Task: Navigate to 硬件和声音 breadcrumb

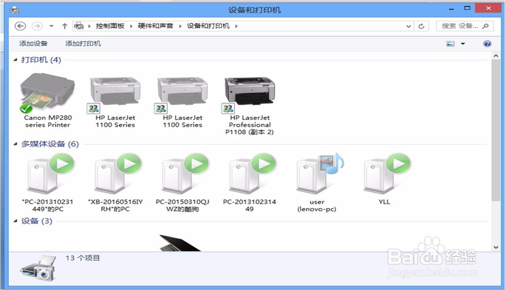Action: pos(156,26)
